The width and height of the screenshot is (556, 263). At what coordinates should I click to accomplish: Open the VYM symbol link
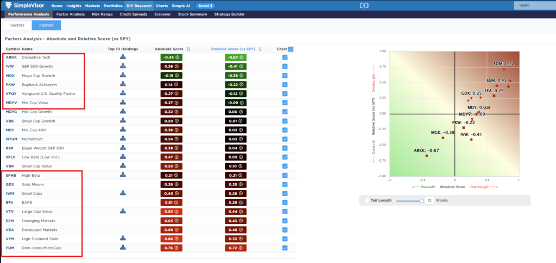click(10, 239)
